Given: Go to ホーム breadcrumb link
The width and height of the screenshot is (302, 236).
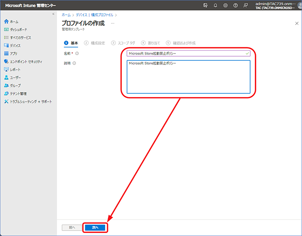Looking at the screenshot, I should (x=66, y=15).
